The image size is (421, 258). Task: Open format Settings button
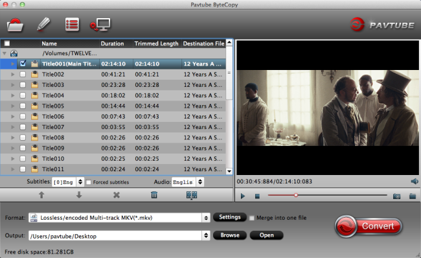pos(229,217)
